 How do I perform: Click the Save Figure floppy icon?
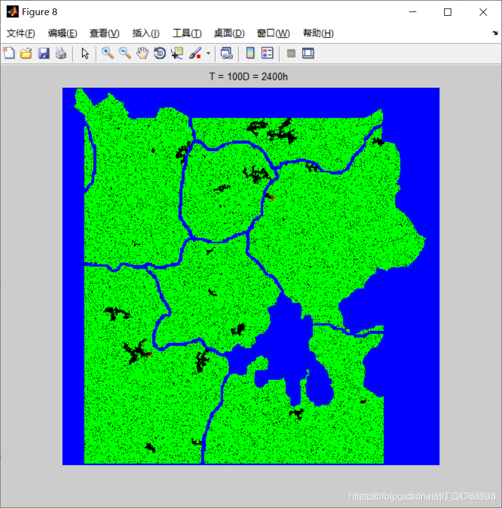(x=43, y=53)
